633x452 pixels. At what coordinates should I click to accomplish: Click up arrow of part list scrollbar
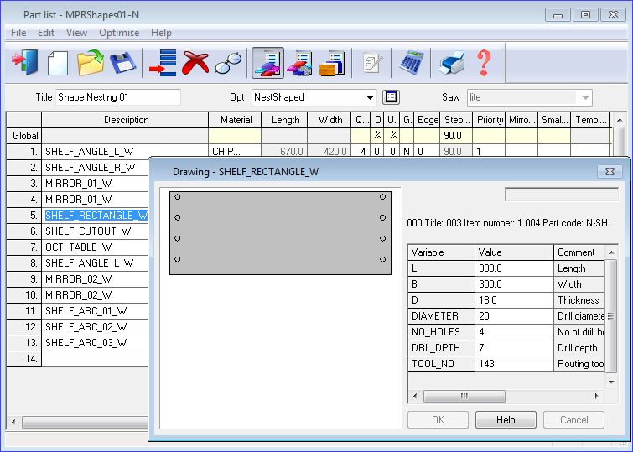(x=619, y=120)
